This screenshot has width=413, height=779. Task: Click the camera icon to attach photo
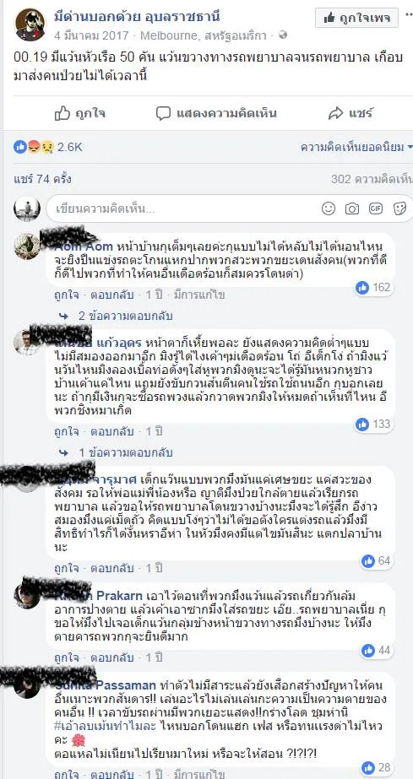[352, 208]
